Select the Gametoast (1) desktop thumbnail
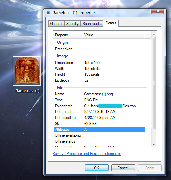Screen dimensions: 171x180 tap(27, 71)
